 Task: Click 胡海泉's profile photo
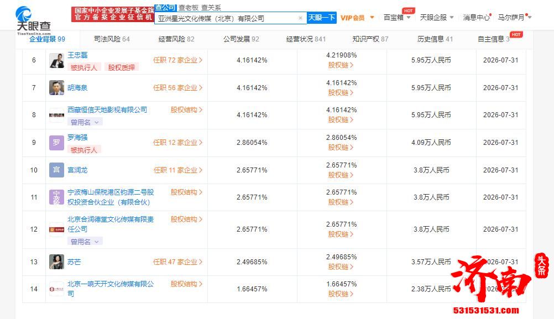tap(56, 87)
